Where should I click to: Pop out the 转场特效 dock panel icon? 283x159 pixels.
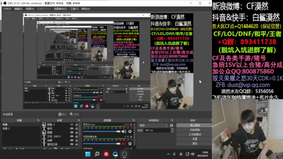coord(172,120)
